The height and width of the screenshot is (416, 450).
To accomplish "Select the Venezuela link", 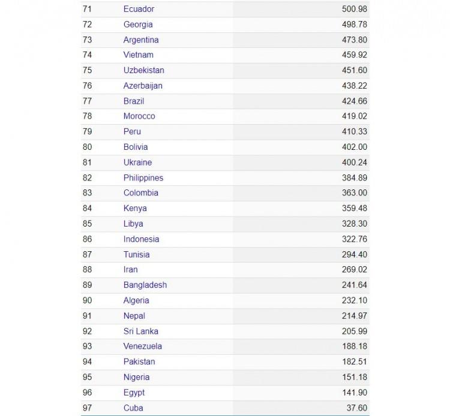I will click(x=143, y=346).
